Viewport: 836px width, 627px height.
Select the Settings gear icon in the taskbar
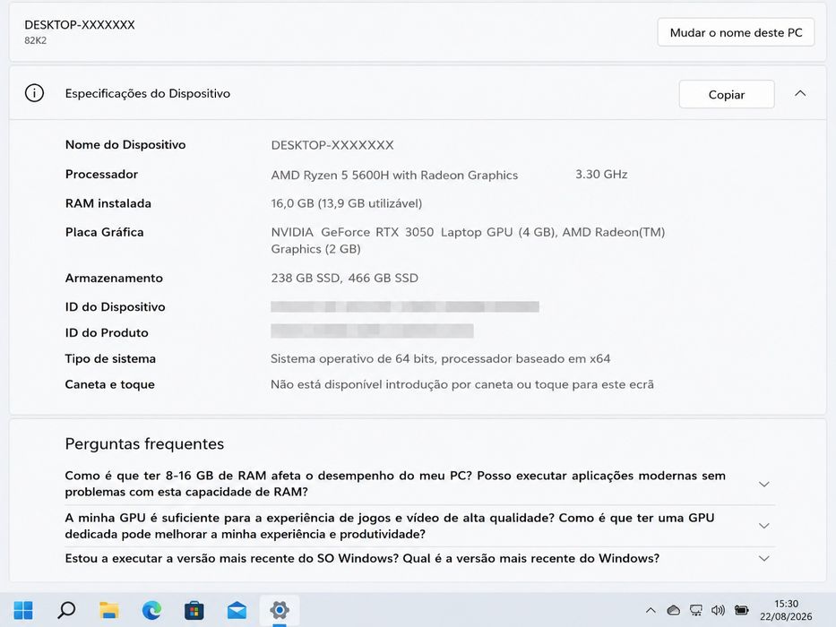click(x=280, y=610)
